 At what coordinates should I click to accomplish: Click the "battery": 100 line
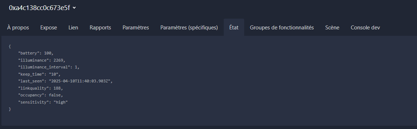[35, 53]
